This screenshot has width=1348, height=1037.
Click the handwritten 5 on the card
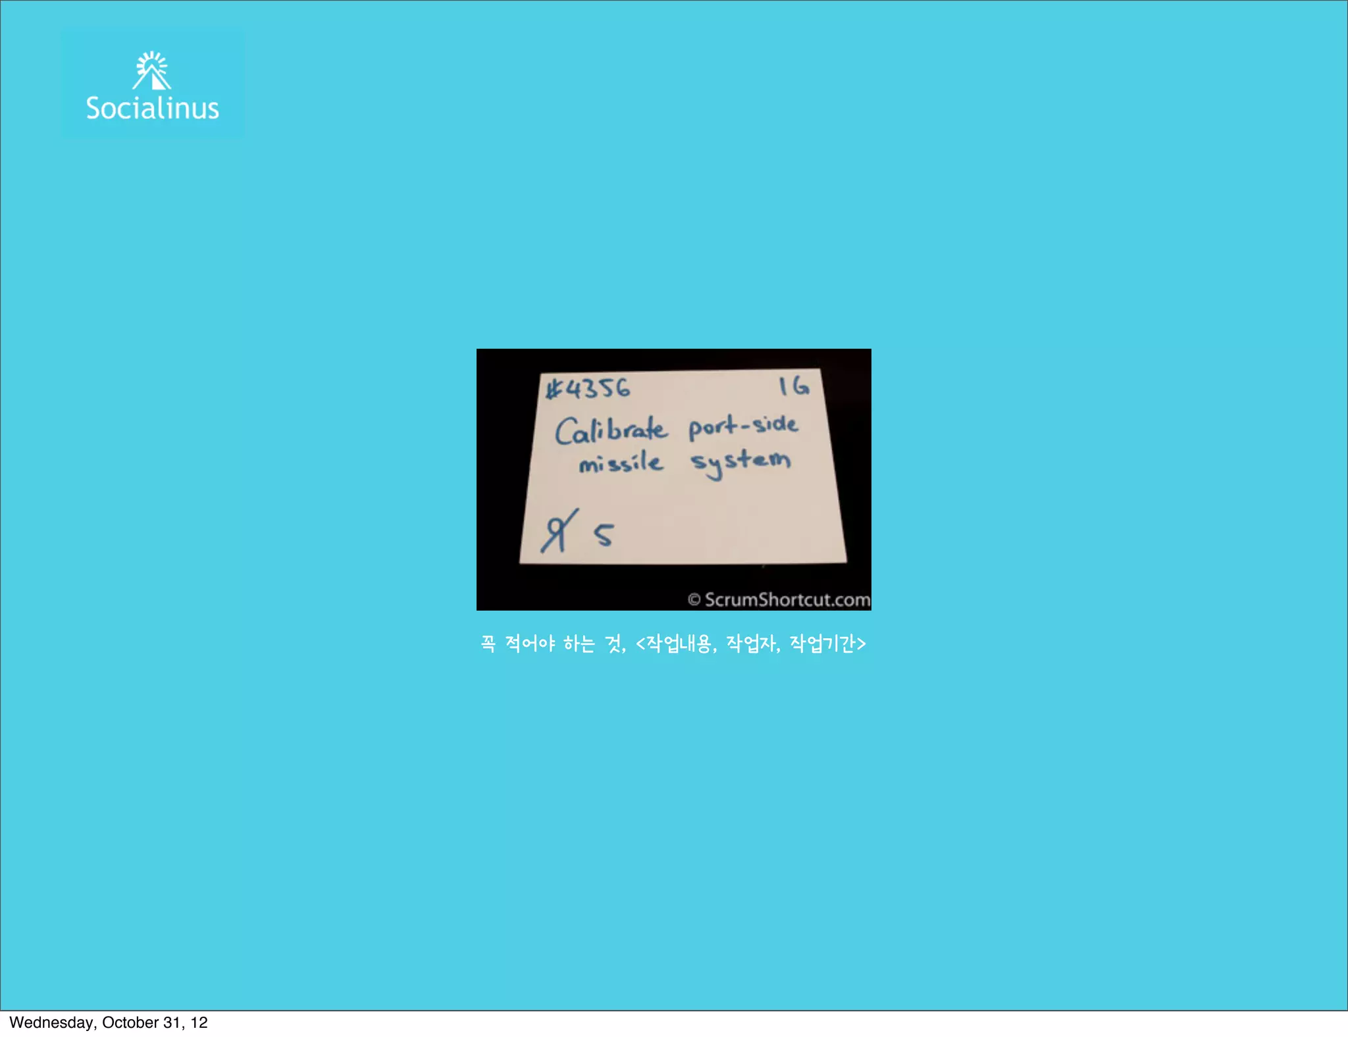(604, 534)
